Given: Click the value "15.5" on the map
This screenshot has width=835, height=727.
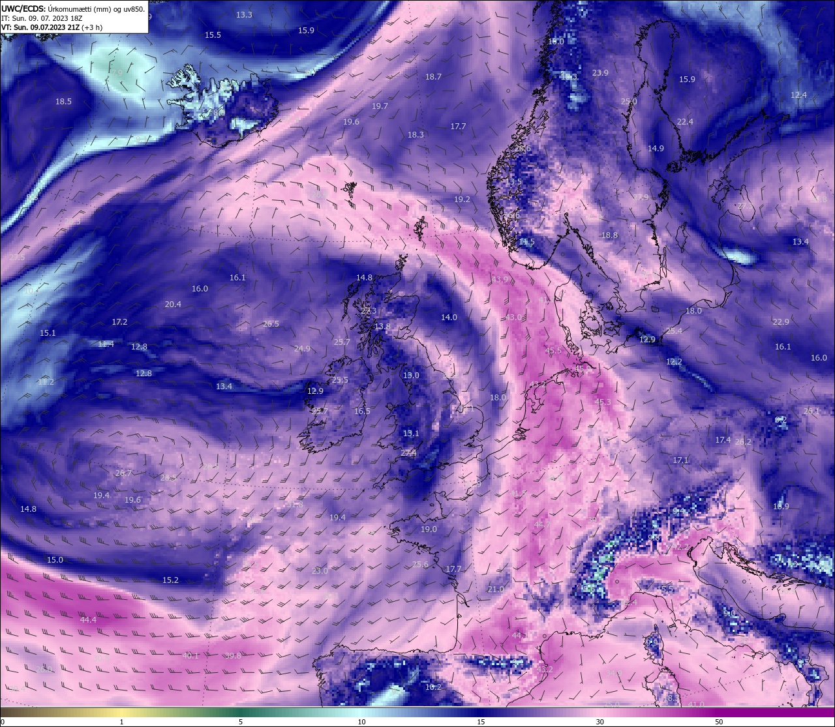Looking at the screenshot, I should coord(213,35).
